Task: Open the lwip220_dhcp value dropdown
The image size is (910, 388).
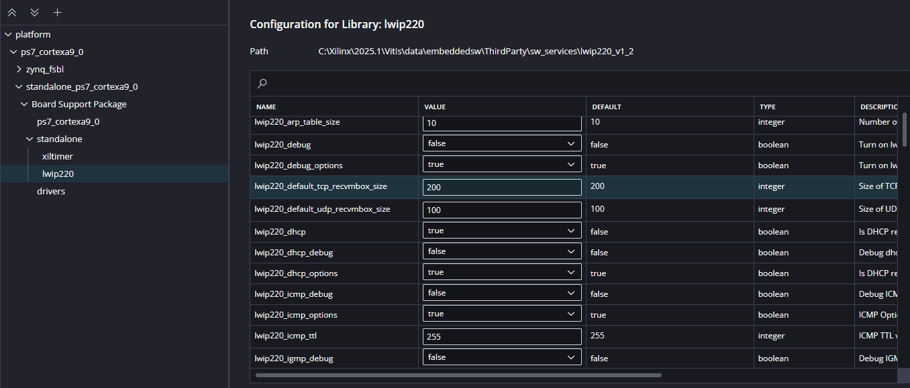Action: pyautogui.click(x=502, y=231)
